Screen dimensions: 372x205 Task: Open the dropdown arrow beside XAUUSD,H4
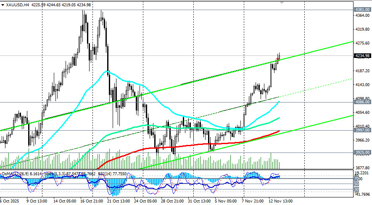coord(3,5)
